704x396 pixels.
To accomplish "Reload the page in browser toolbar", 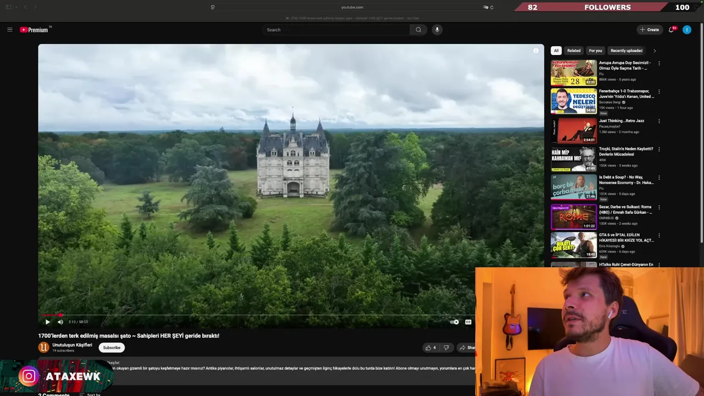I will point(492,7).
